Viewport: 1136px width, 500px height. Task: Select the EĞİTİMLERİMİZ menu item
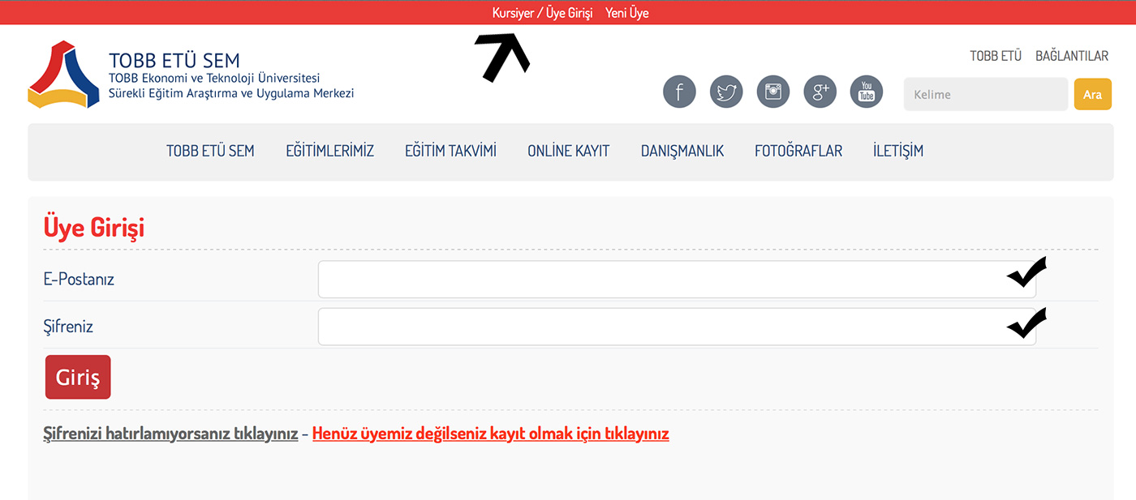pos(329,151)
